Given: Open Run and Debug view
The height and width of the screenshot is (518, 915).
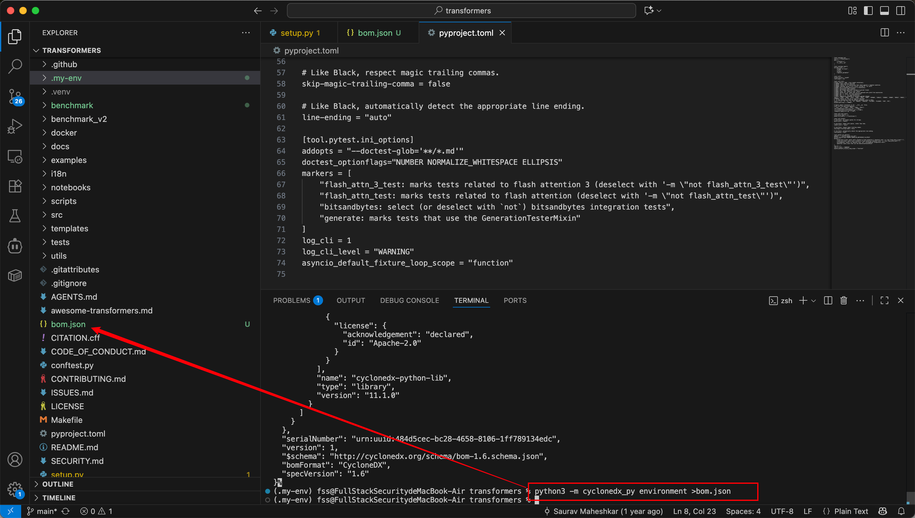Looking at the screenshot, I should (15, 126).
